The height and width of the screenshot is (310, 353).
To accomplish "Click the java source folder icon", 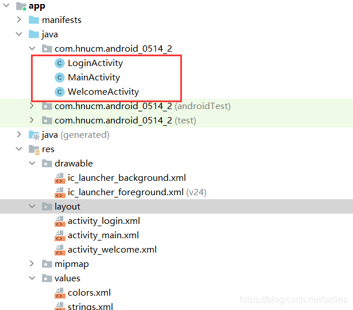I will click(34, 34).
